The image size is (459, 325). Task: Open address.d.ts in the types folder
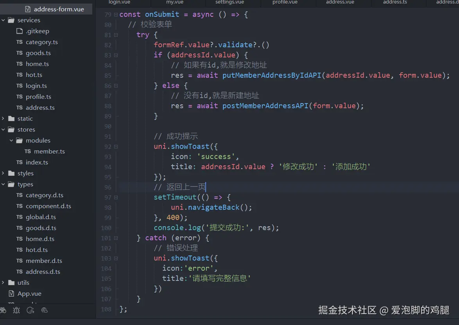point(43,271)
